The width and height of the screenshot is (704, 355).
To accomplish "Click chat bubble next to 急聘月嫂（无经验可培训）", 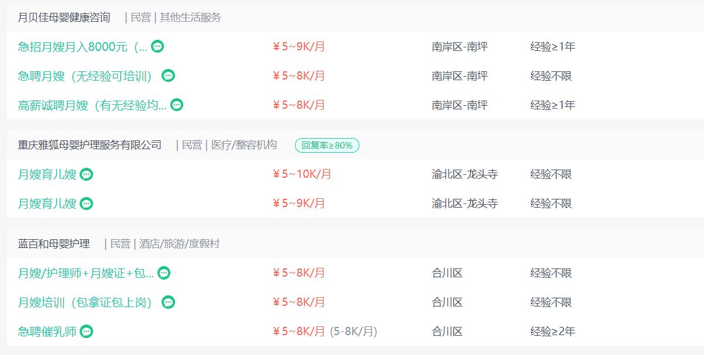I will click(x=169, y=76).
